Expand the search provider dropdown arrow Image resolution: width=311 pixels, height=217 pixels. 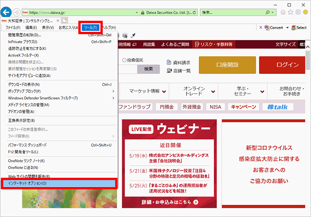point(273,12)
